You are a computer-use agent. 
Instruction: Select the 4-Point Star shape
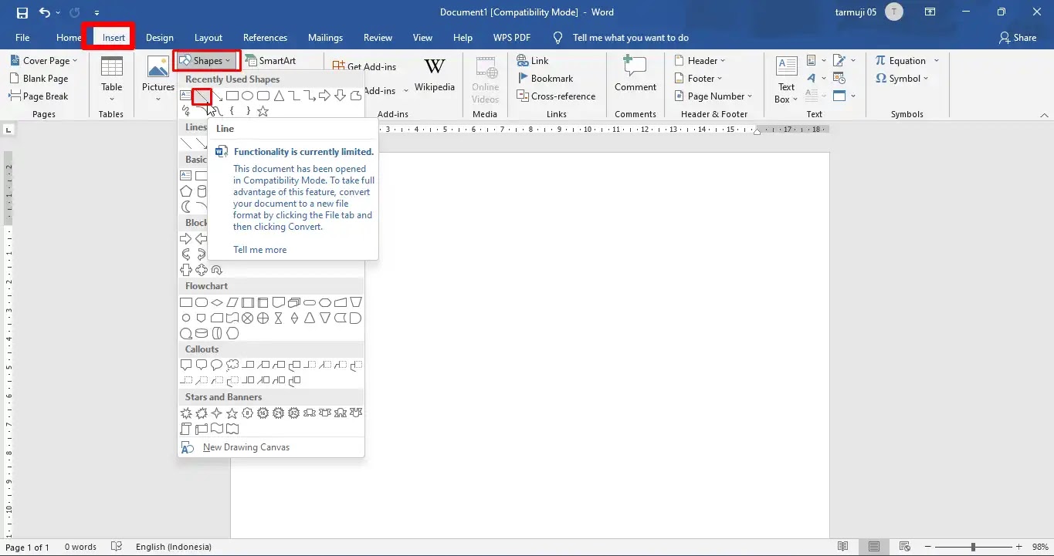pos(216,413)
